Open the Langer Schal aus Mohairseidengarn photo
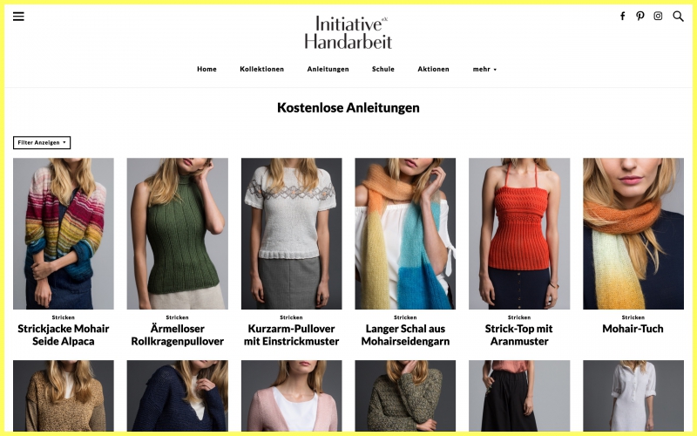 tap(405, 234)
